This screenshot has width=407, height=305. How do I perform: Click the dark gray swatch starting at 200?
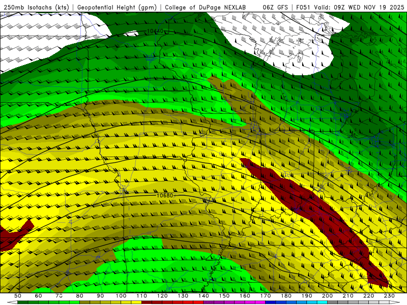coord(333,302)
